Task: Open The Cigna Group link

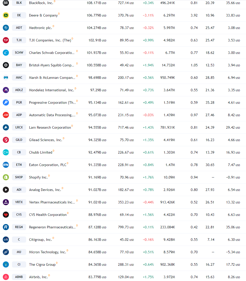Action: tap(42, 264)
